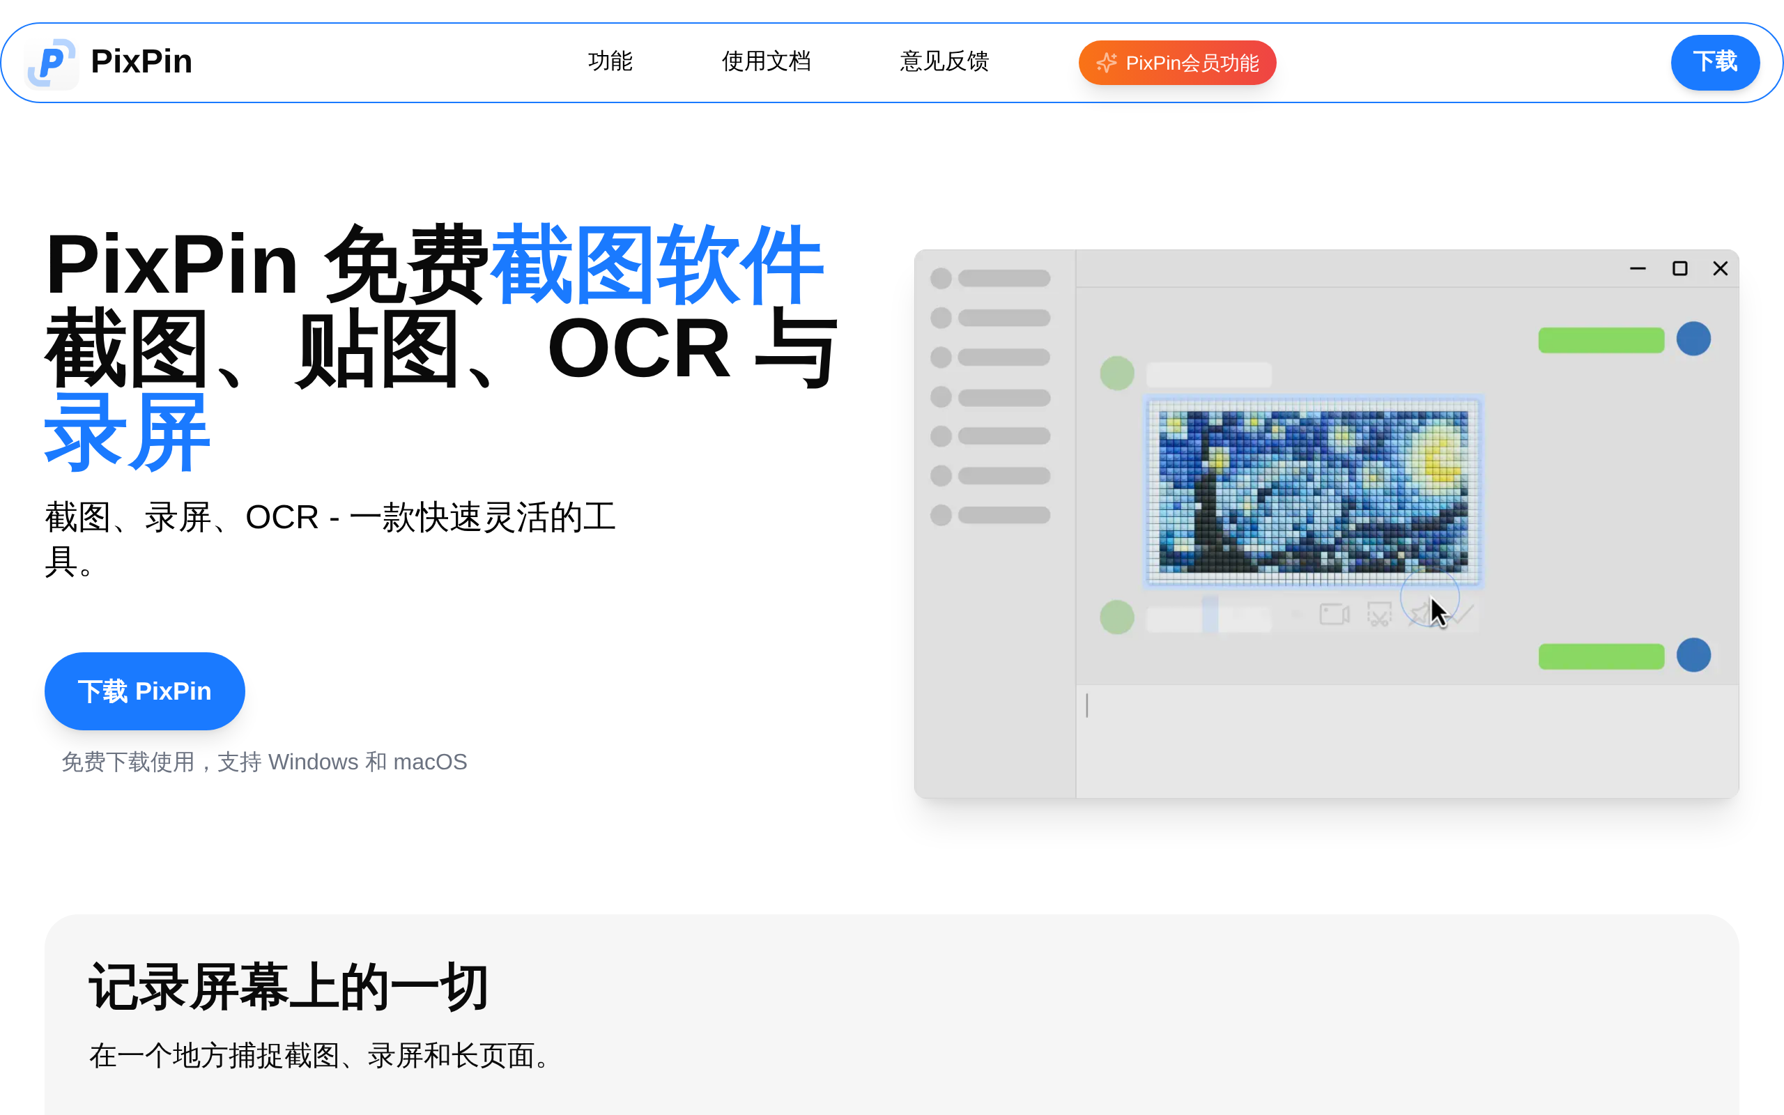Click the blue 下载 PixPin button
Image resolution: width=1784 pixels, height=1115 pixels.
pyautogui.click(x=144, y=691)
